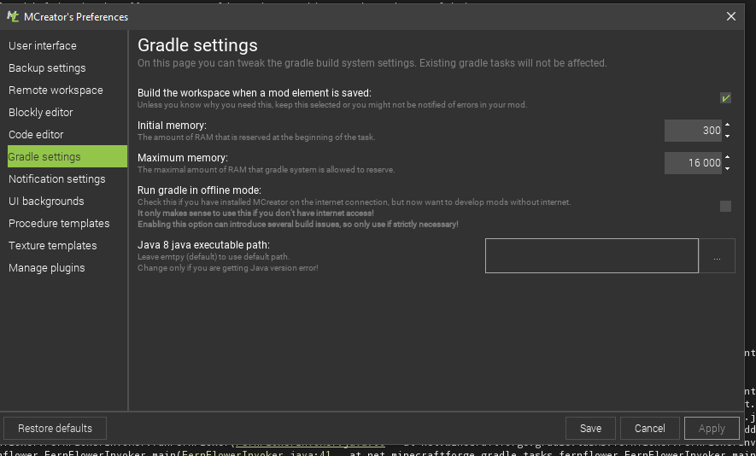Image resolution: width=756 pixels, height=456 pixels.
Task: Decrease Initial memory with down arrow
Action: click(727, 136)
